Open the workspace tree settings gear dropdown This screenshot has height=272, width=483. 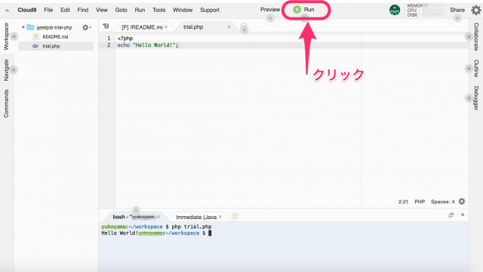(87, 27)
